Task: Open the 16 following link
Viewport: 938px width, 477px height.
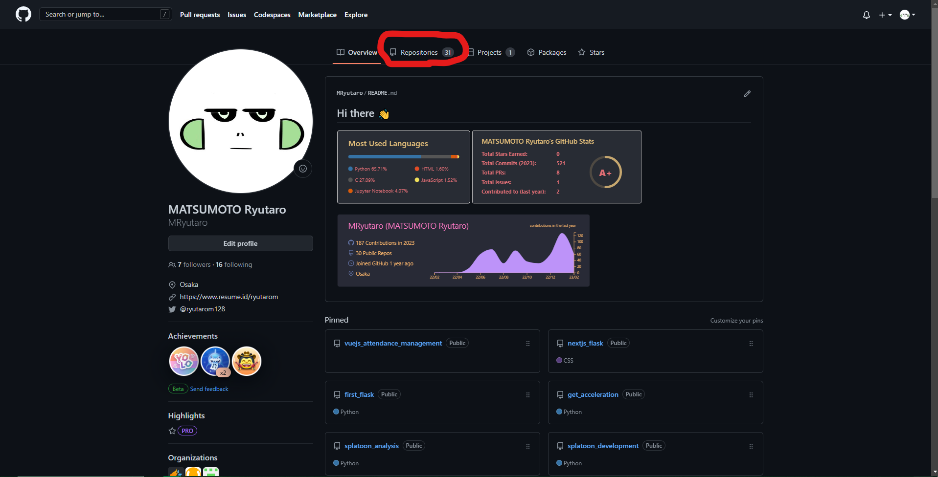Action: coord(234,264)
